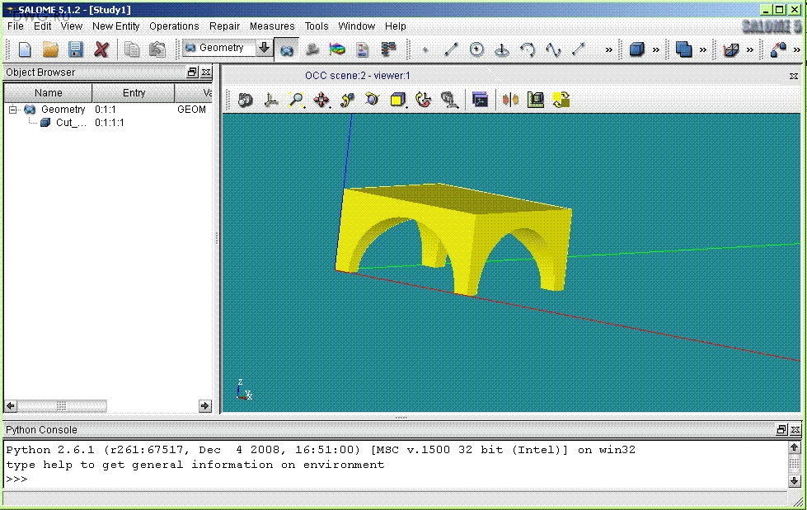The width and height of the screenshot is (807, 510).
Task: Close the Python Console panel
Action: tap(795, 429)
